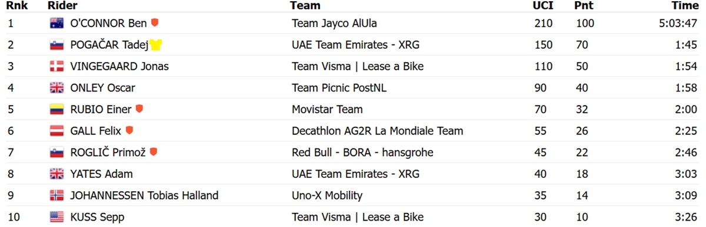Click the Colombian flag beside RUBIO Einer
Screen dimensions: 706x227
(56, 110)
